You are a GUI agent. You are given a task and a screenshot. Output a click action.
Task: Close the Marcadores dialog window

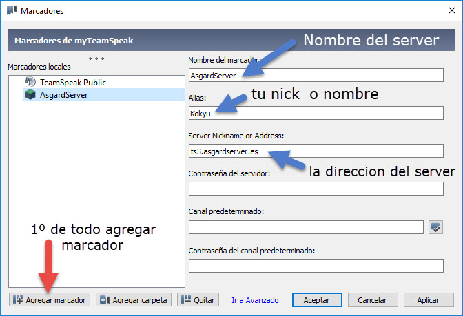[451, 10]
